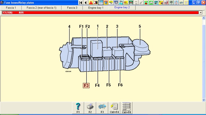Viewport: 206px width, 115px height.
Task: Select the Fascia 3 tab
Action: (x=72, y=8)
